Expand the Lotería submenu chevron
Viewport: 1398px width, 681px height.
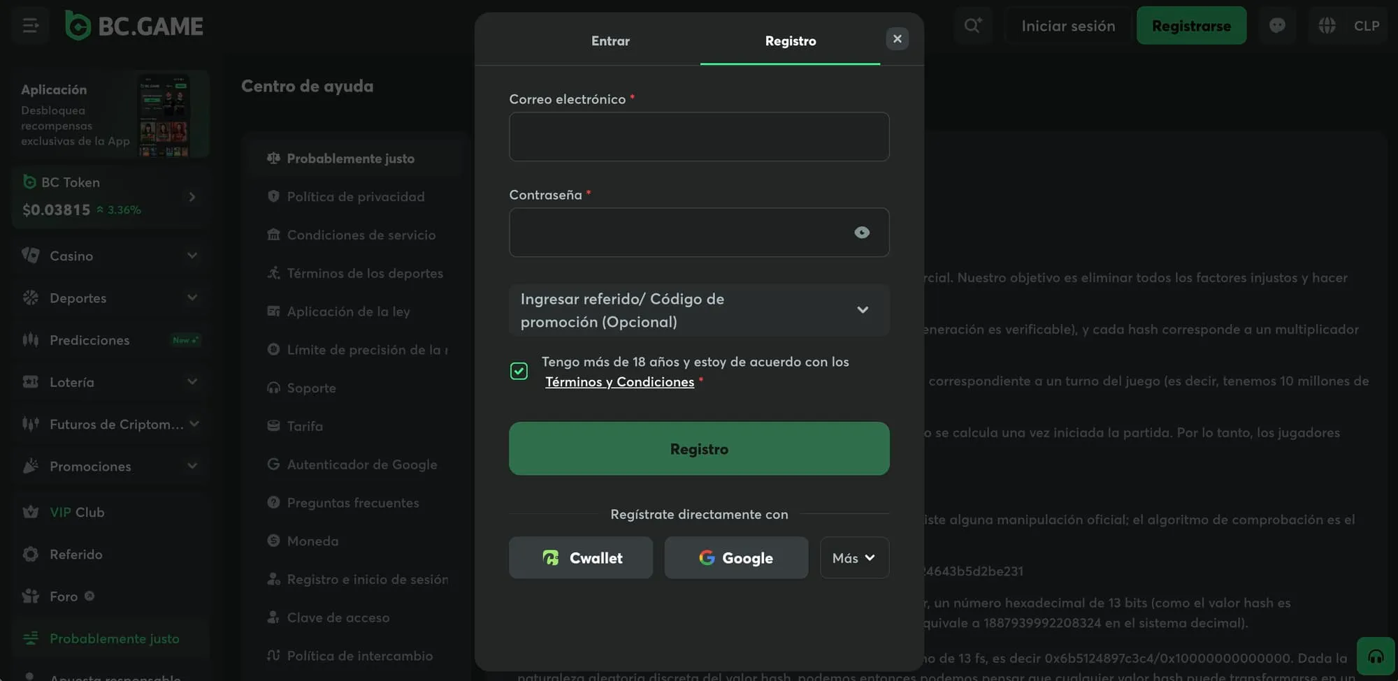point(192,381)
